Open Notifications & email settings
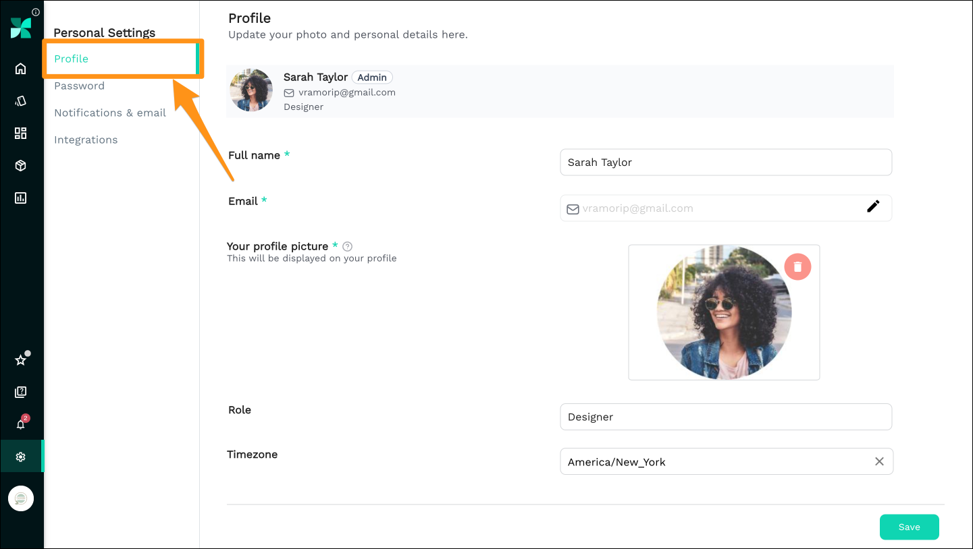Screen dimensions: 973x549 click(x=110, y=113)
